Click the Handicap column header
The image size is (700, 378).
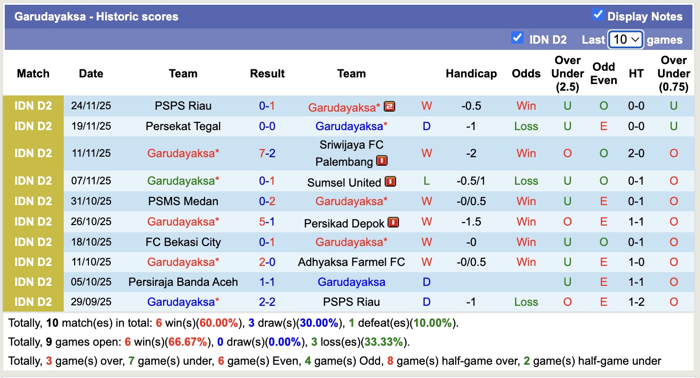(x=471, y=74)
